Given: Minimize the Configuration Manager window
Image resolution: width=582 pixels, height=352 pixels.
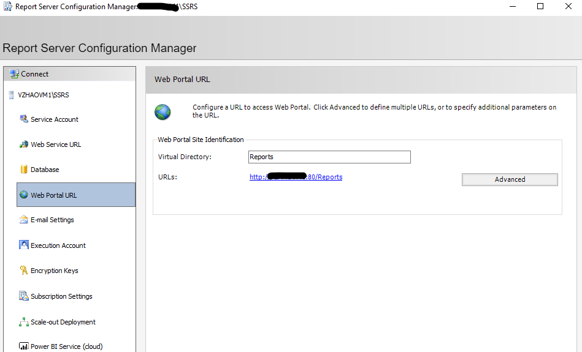Looking at the screenshot, I should (513, 6).
